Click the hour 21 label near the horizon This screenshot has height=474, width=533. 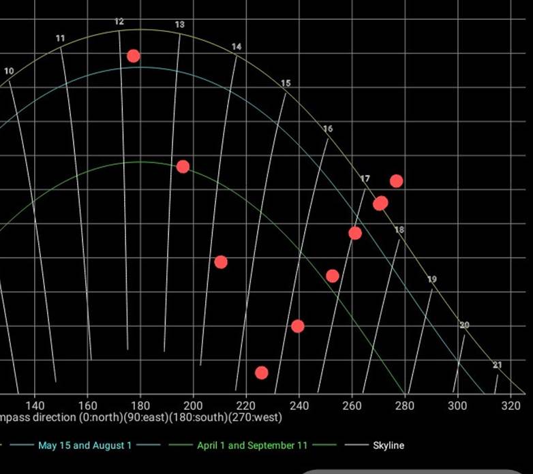tap(498, 365)
